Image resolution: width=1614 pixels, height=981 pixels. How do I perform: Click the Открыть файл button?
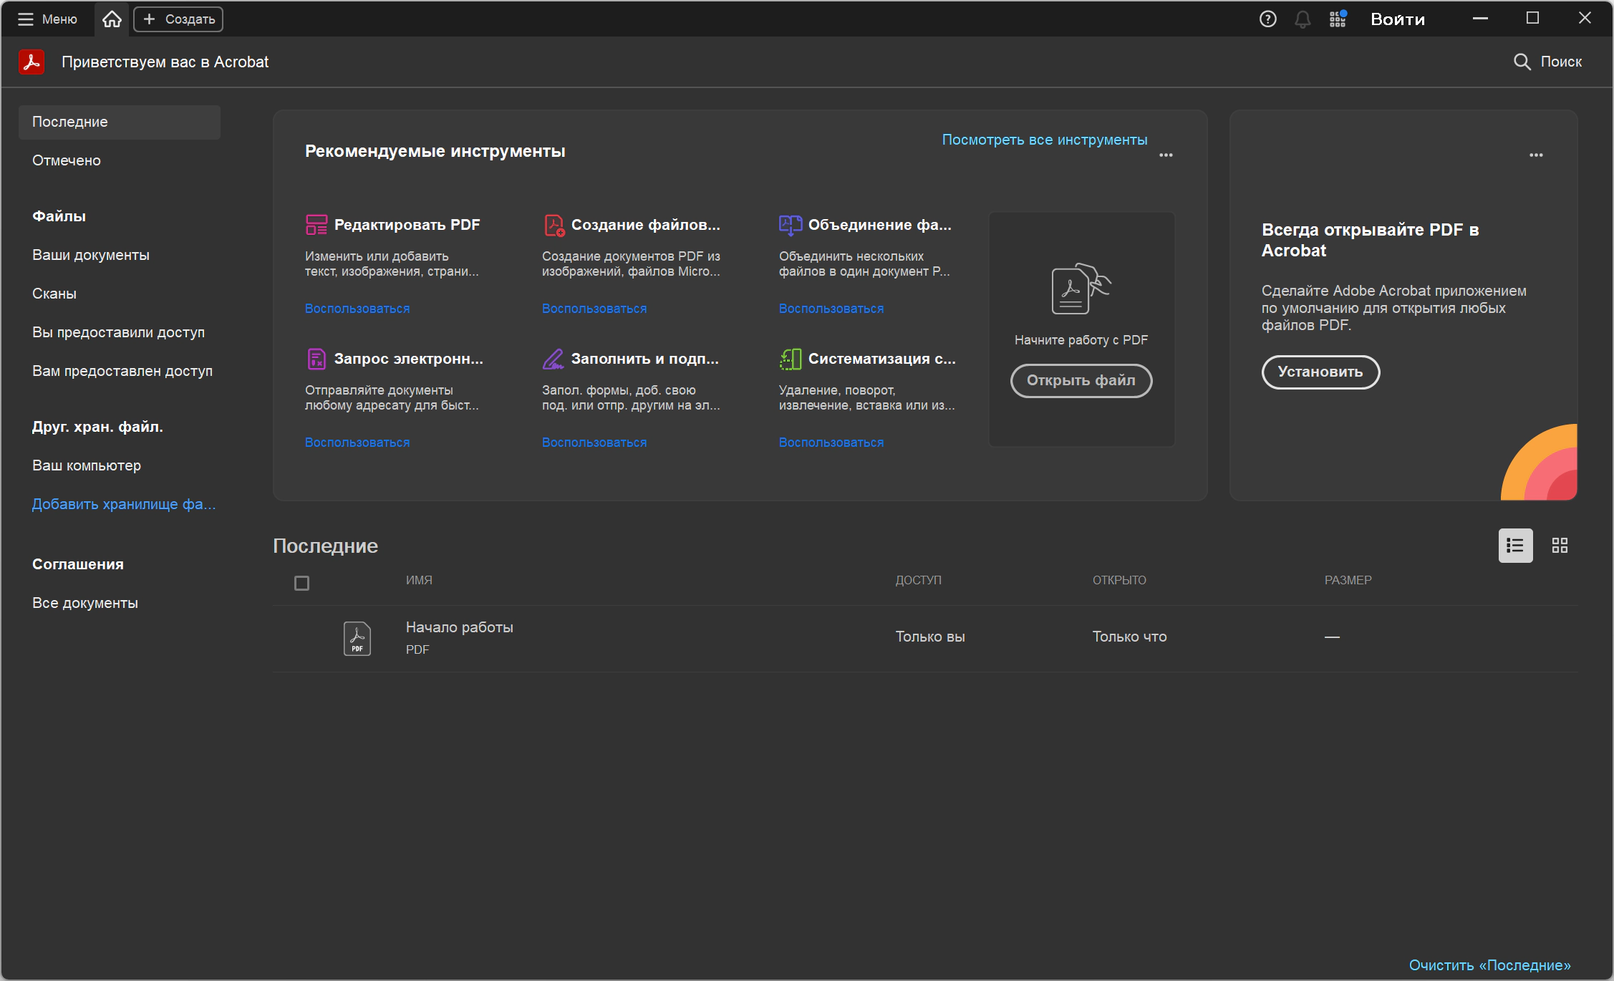coord(1081,380)
